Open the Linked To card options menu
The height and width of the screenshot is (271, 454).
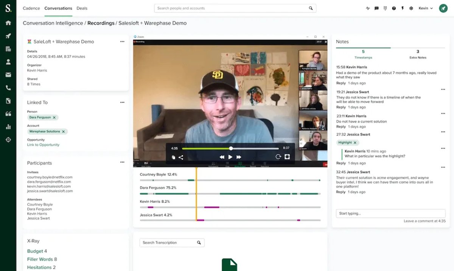pos(122,102)
